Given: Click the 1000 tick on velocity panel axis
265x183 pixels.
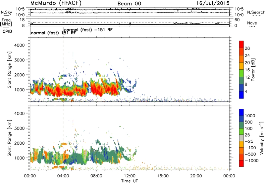Looking at the screenshot, I should [19, 158].
